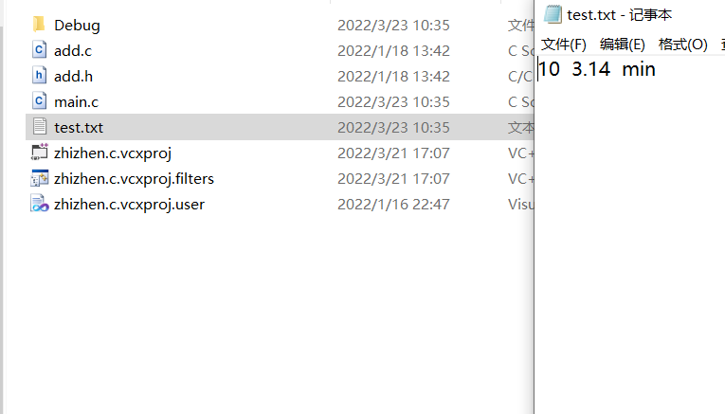This screenshot has width=725, height=414.
Task: Click the text "min" in Notepad
Action: pyautogui.click(x=639, y=69)
